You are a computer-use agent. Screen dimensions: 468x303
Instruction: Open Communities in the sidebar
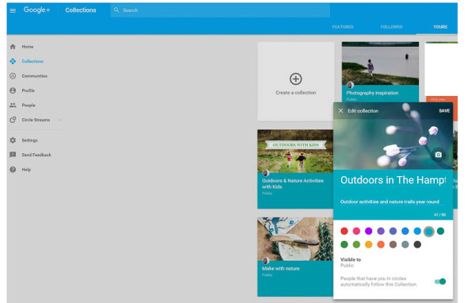pyautogui.click(x=35, y=76)
